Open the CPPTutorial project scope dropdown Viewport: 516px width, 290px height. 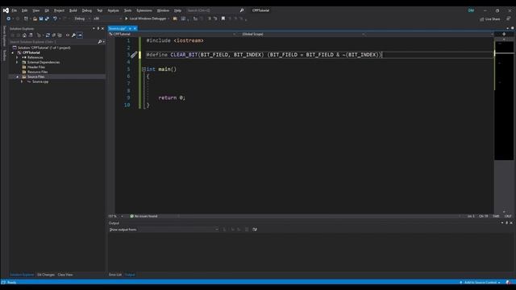tap(172, 34)
